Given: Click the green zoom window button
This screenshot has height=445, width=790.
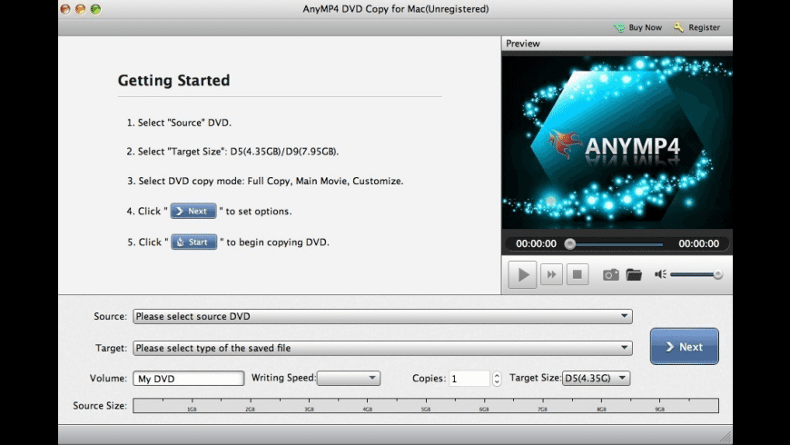Looking at the screenshot, I should [x=95, y=9].
